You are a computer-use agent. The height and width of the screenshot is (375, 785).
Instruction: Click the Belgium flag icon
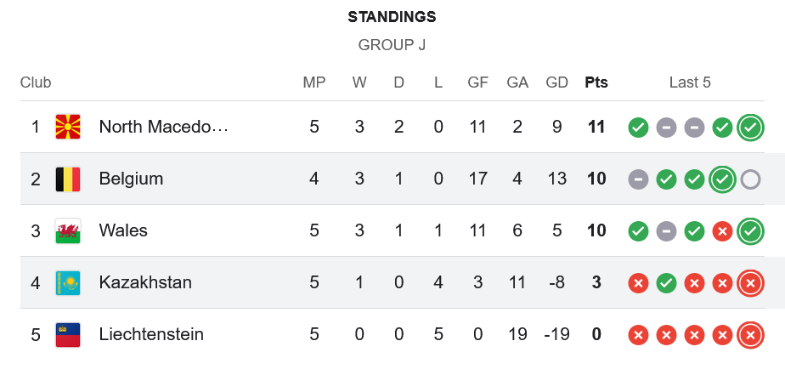click(x=67, y=179)
